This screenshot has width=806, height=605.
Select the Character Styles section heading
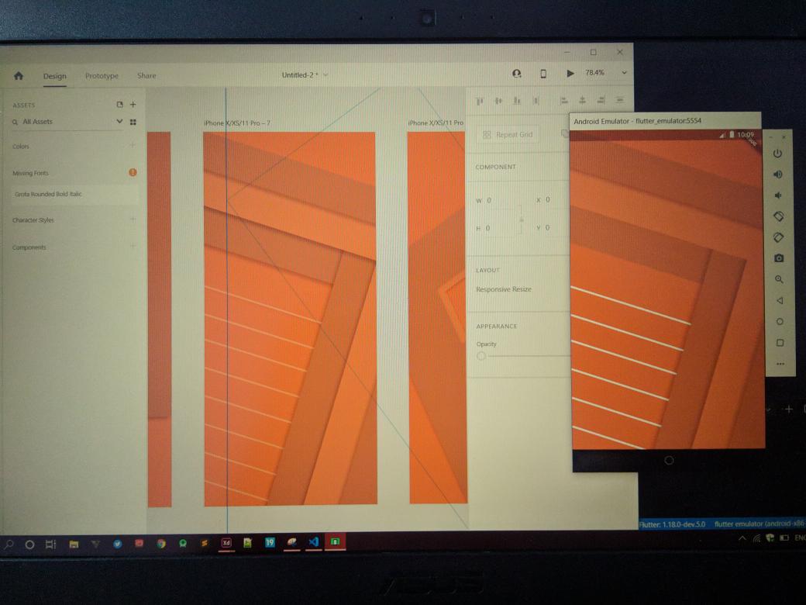coord(33,220)
